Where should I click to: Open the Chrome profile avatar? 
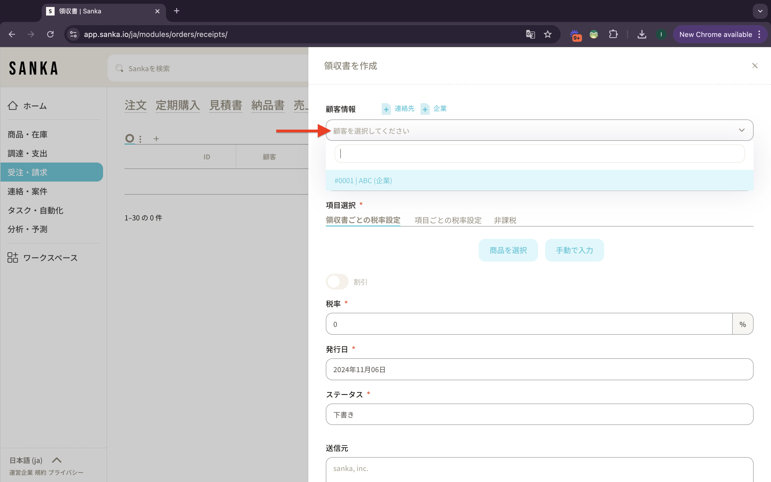point(661,35)
